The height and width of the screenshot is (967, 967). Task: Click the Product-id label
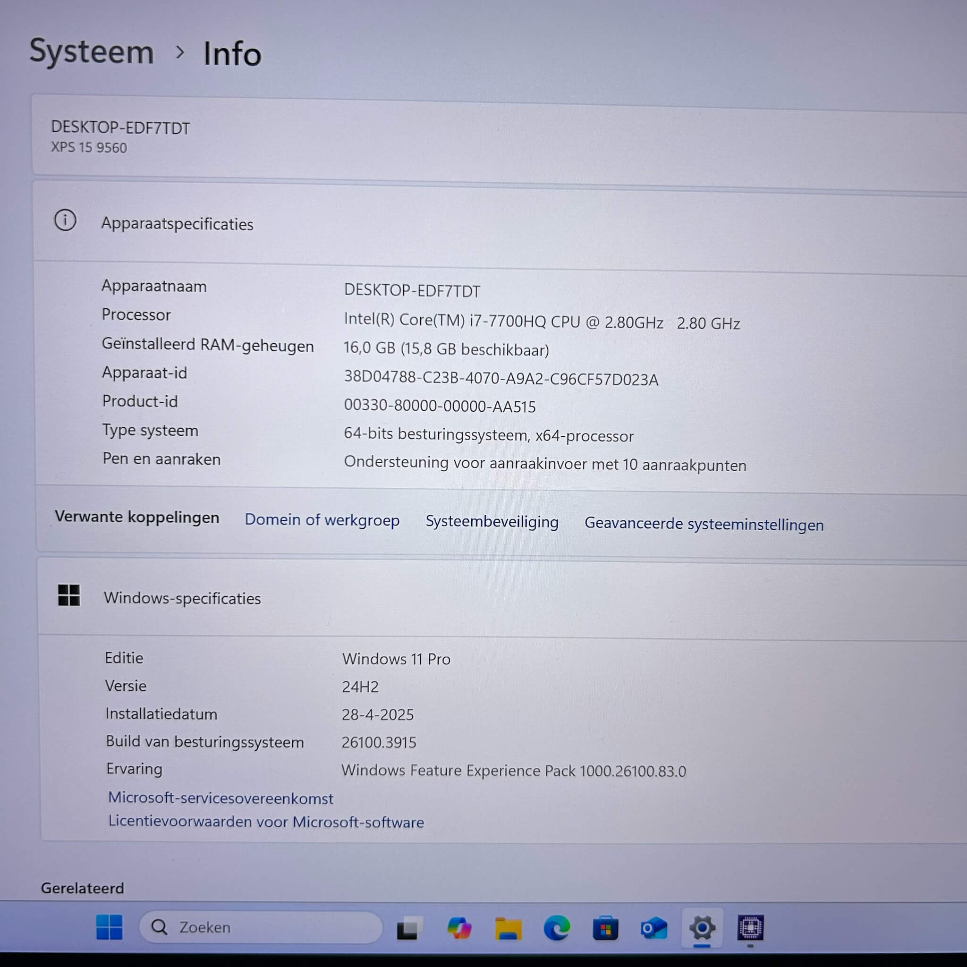coord(140,401)
